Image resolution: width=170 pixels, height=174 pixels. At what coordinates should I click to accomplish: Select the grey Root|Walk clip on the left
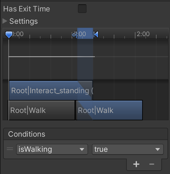[x=42, y=110]
